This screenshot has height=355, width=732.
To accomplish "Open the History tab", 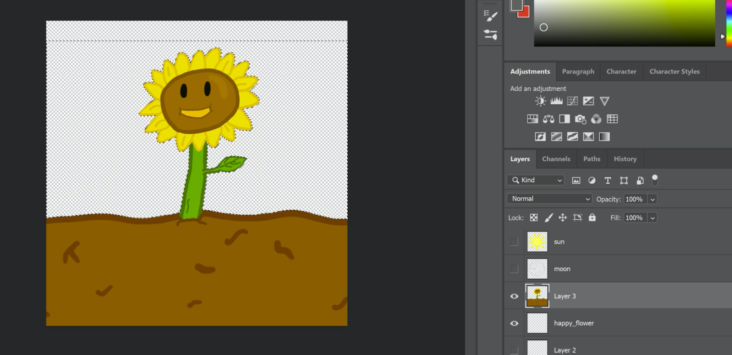I will 625,159.
